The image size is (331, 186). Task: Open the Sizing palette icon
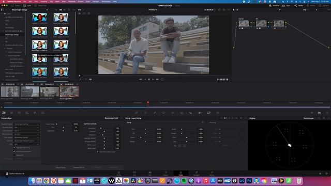209,113
